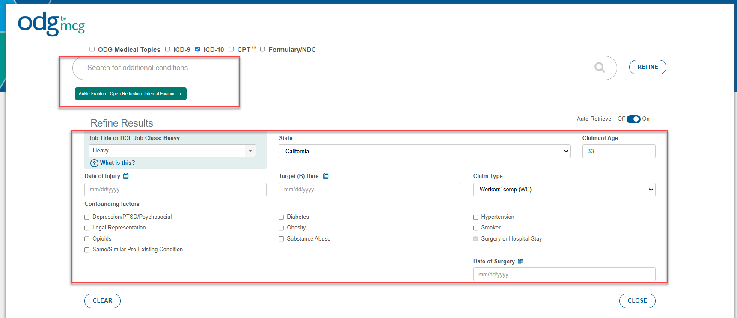Toggle the Auto-Retrieve switch

point(633,119)
